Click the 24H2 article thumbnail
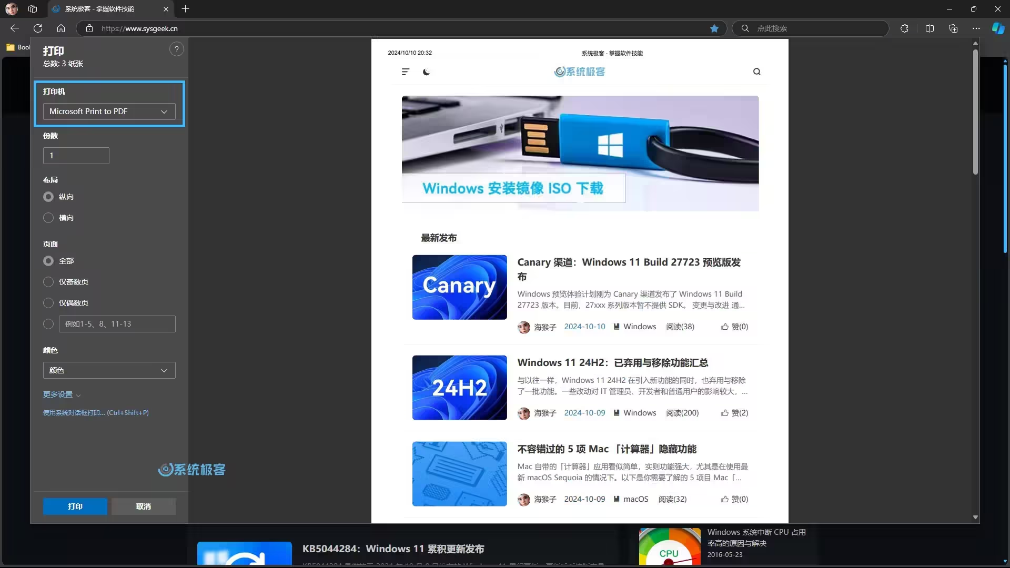This screenshot has width=1010, height=568. point(459,388)
